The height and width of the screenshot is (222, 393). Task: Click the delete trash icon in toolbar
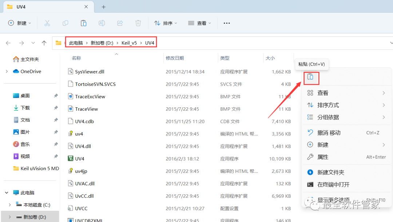pyautogui.click(x=138, y=23)
